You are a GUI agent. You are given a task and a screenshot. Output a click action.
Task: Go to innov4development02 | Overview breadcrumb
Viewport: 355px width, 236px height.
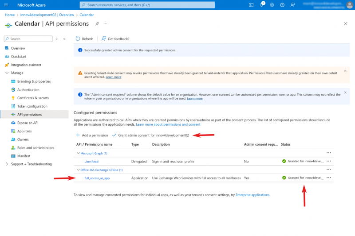coord(47,15)
